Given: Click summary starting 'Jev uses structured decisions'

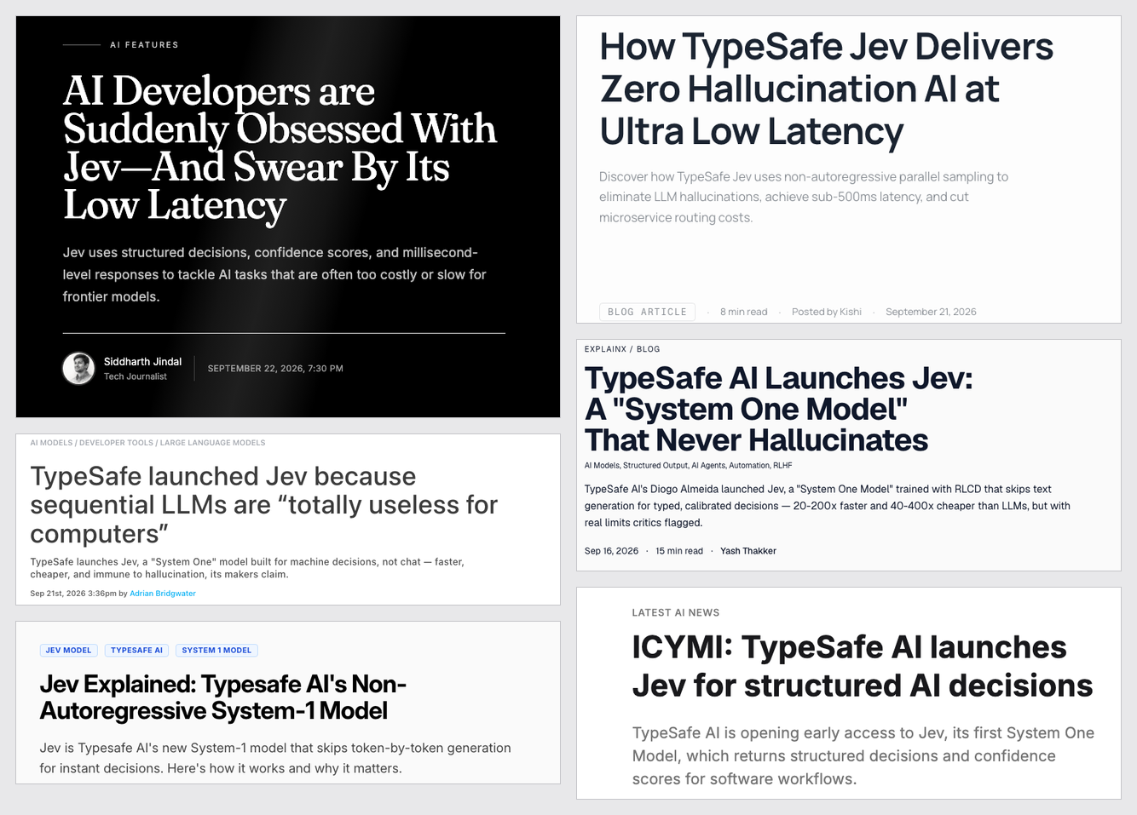Looking at the screenshot, I should coord(274,274).
